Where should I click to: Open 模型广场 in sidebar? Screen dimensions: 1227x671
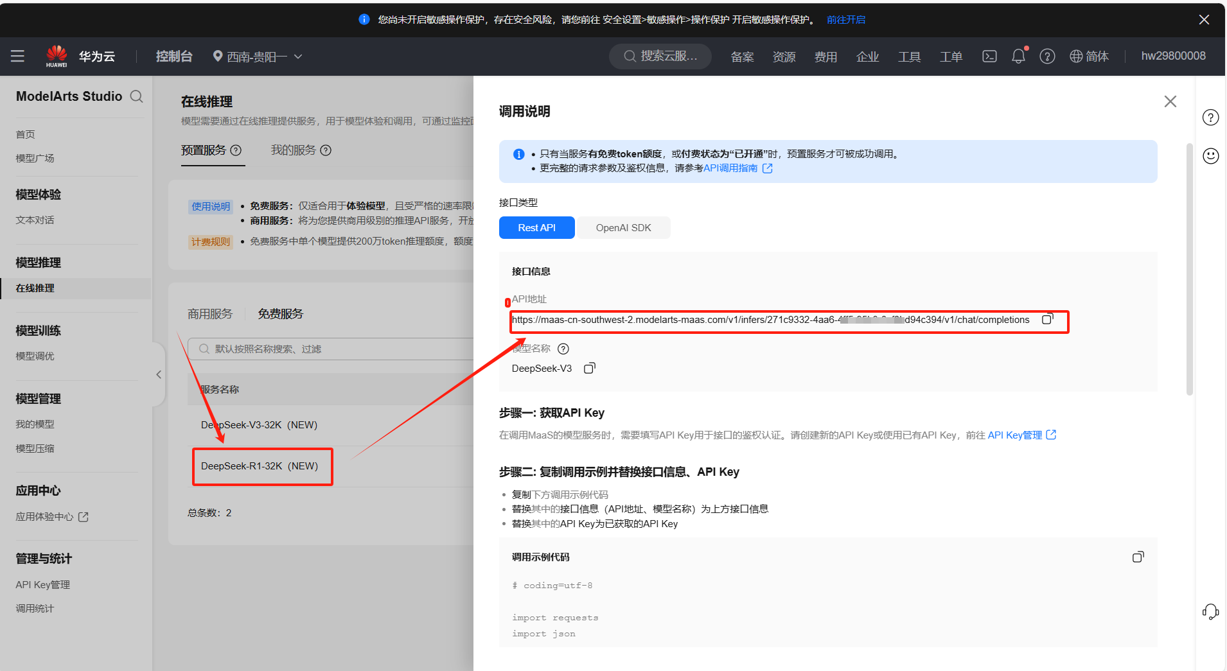[35, 158]
